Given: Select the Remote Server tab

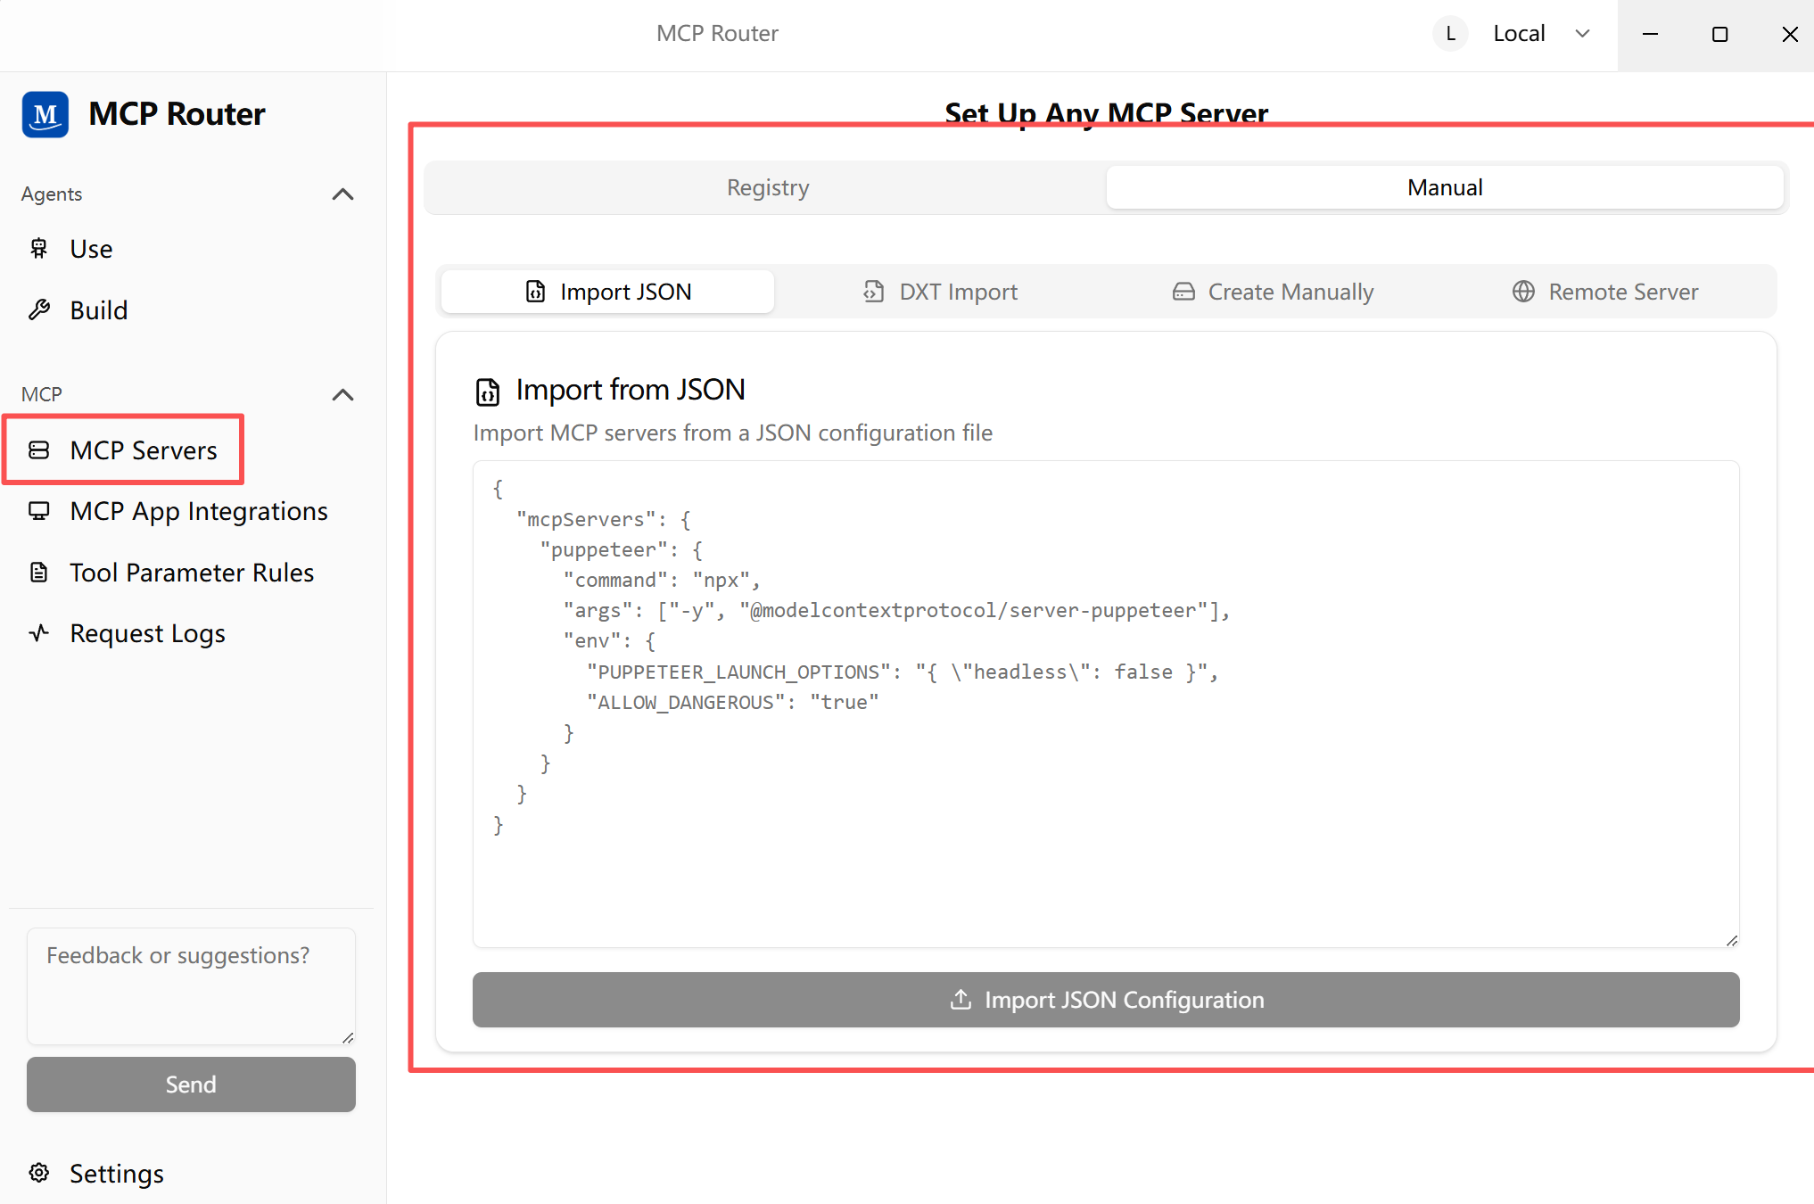Looking at the screenshot, I should point(1605,292).
